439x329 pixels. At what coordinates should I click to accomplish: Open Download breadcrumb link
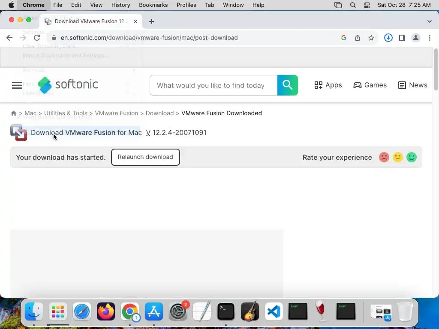pyautogui.click(x=159, y=113)
